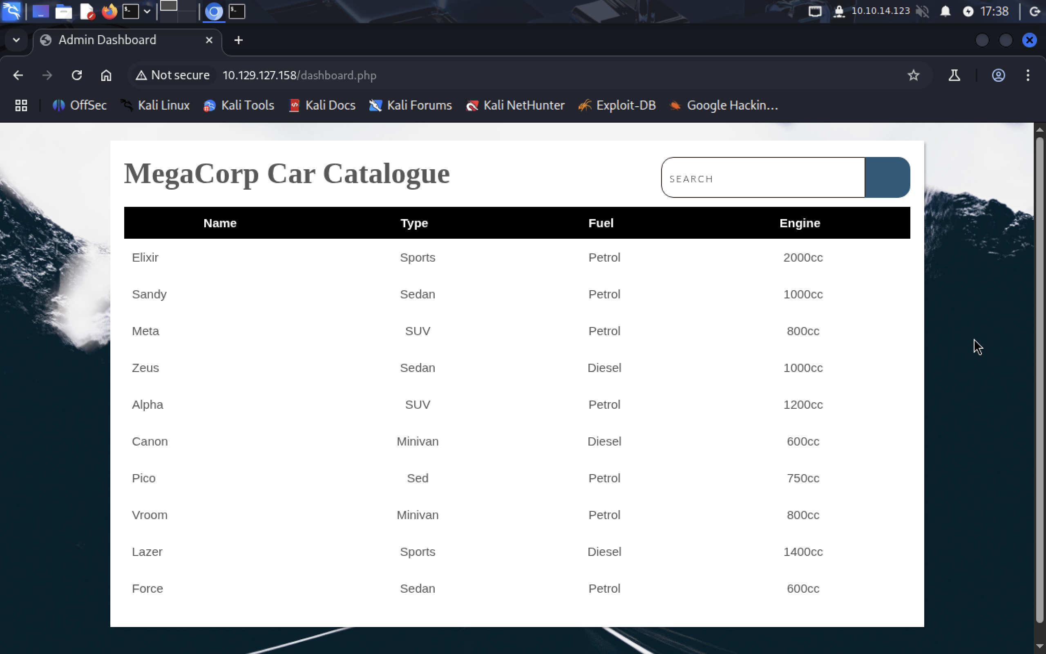The image size is (1046, 654).
Task: Click the VPN lock status icon
Action: tap(839, 11)
